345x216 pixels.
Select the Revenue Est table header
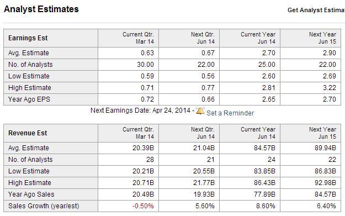point(28,133)
